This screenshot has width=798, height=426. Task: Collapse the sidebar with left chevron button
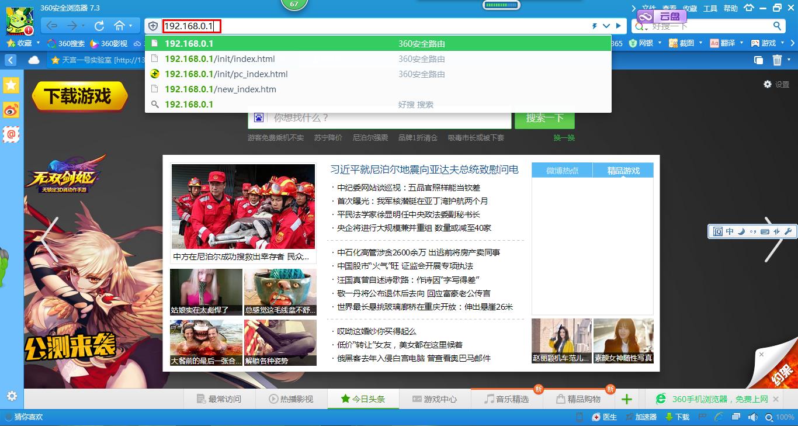click(11, 60)
